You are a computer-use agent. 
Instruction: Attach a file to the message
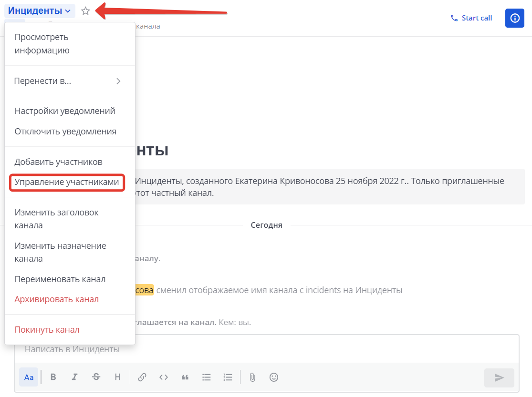point(252,377)
